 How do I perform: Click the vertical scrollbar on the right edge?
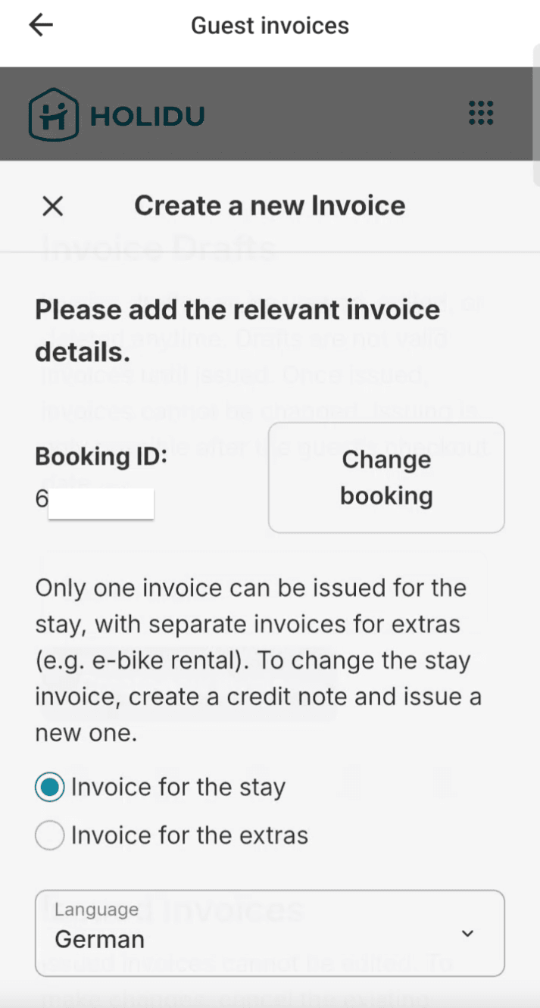pos(536,114)
